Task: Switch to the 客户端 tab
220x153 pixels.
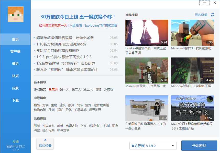Action: (15, 51)
